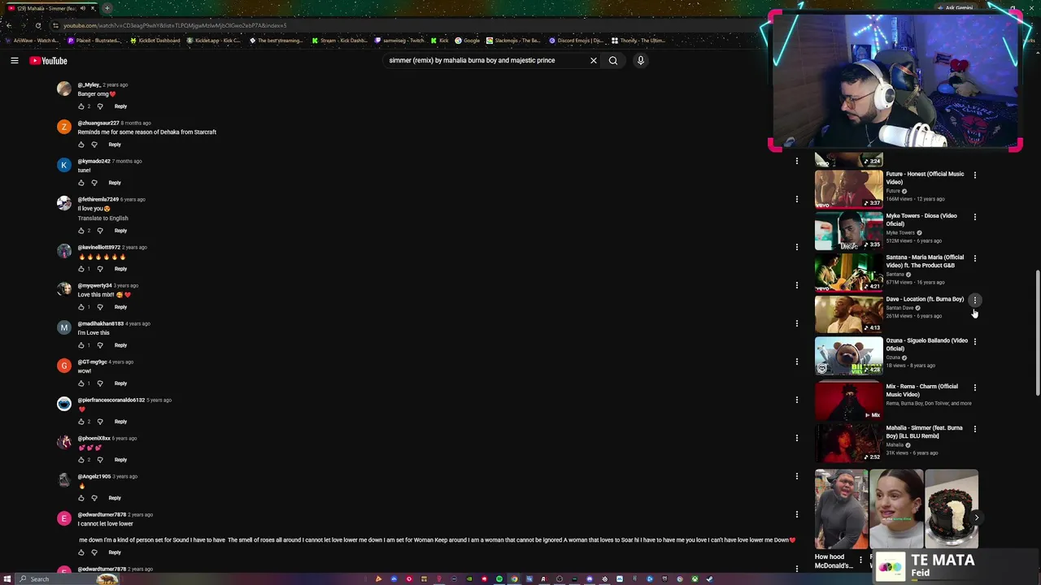Open @zhuangsaur227 channel avatar
The width and height of the screenshot is (1041, 585).
[64, 127]
